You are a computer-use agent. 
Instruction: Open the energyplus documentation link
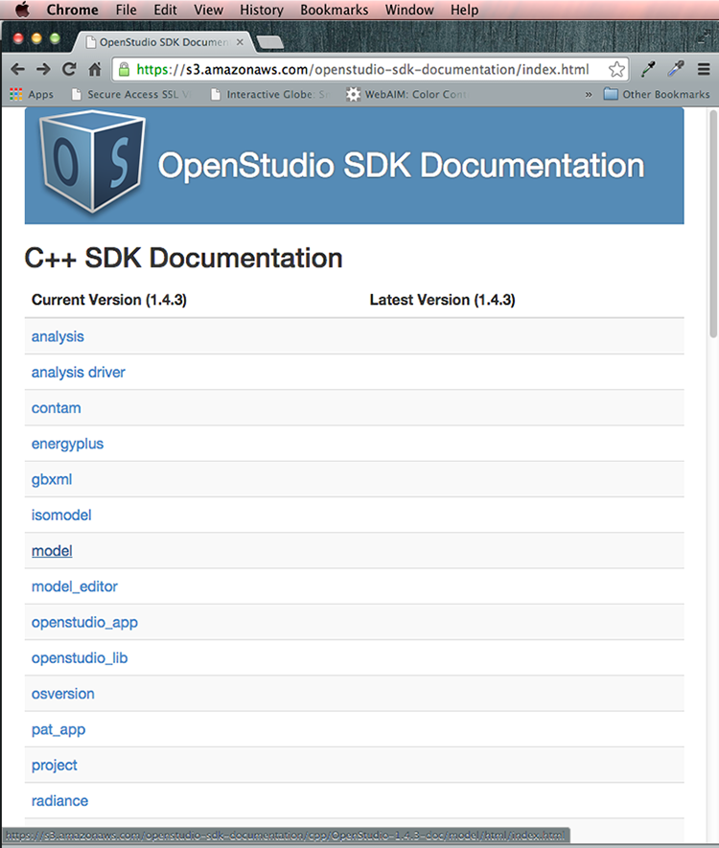[67, 444]
